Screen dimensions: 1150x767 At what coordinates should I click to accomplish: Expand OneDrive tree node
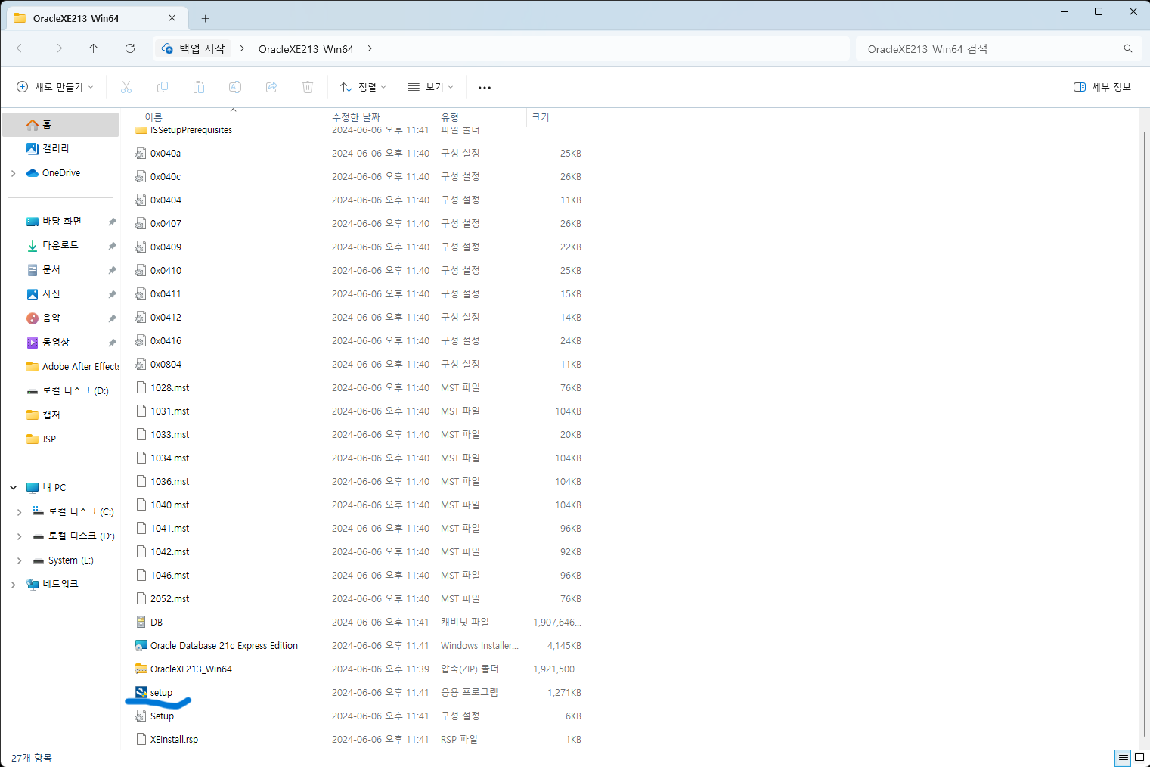point(13,173)
